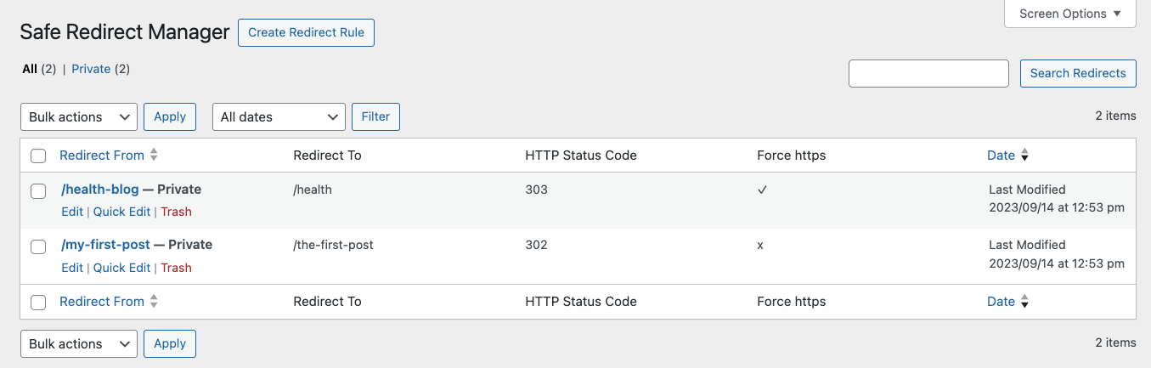Click sort arrows beside top Redirect From header

(154, 155)
